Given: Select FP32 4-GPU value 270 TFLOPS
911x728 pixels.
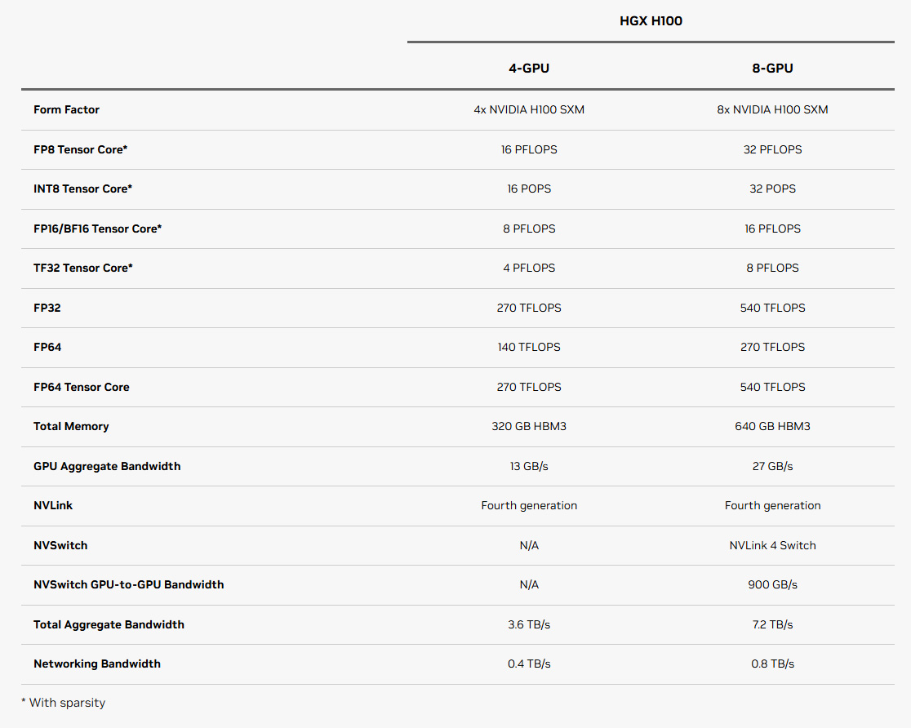Looking at the screenshot, I should click(529, 308).
